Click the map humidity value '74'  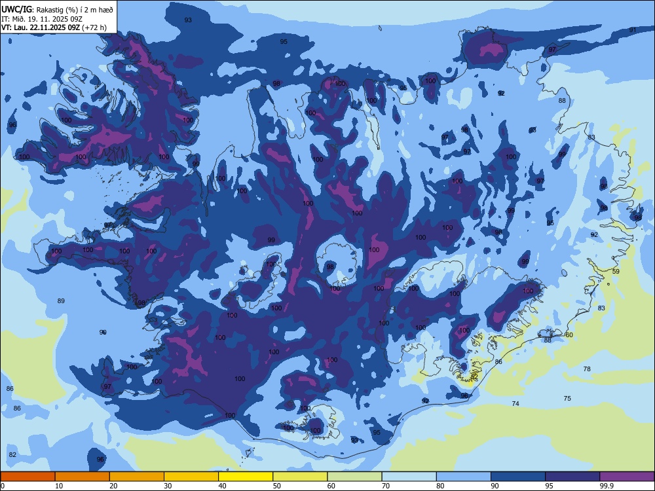coord(515,404)
